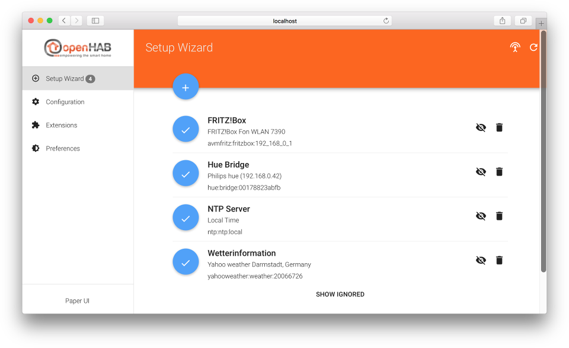Click the Configuration gear icon
This screenshot has width=569, height=348.
[x=36, y=101]
